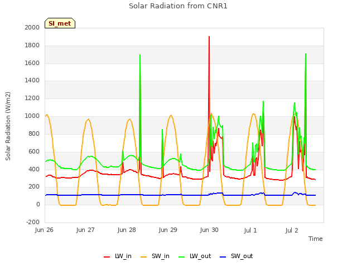Click the 2000 y-axis label
357x267 pixels.
click(32, 27)
